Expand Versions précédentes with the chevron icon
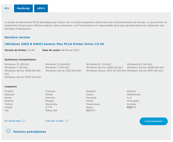Viewport: 173px width, 142px height. point(8,131)
